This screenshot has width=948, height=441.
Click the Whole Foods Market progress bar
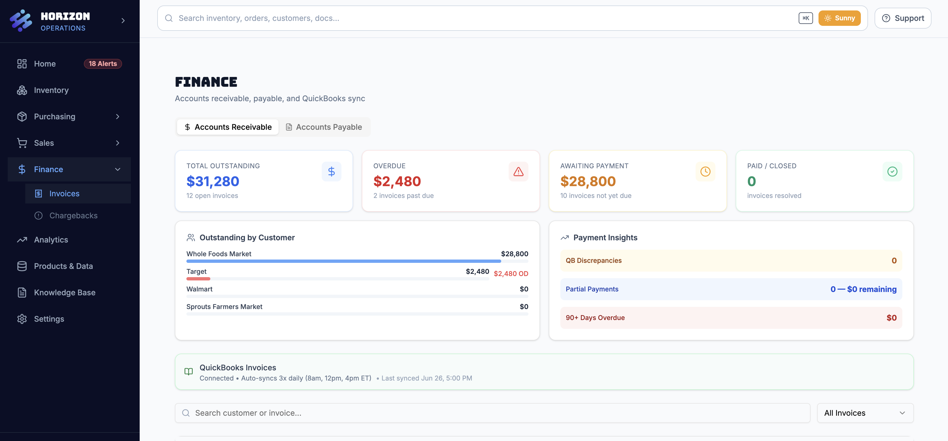click(357, 261)
